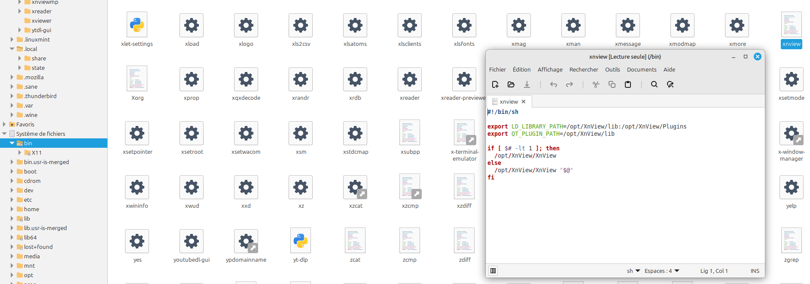This screenshot has height=284, width=810.
Task: Click the search magnifier toolbar icon
Action: click(x=654, y=84)
